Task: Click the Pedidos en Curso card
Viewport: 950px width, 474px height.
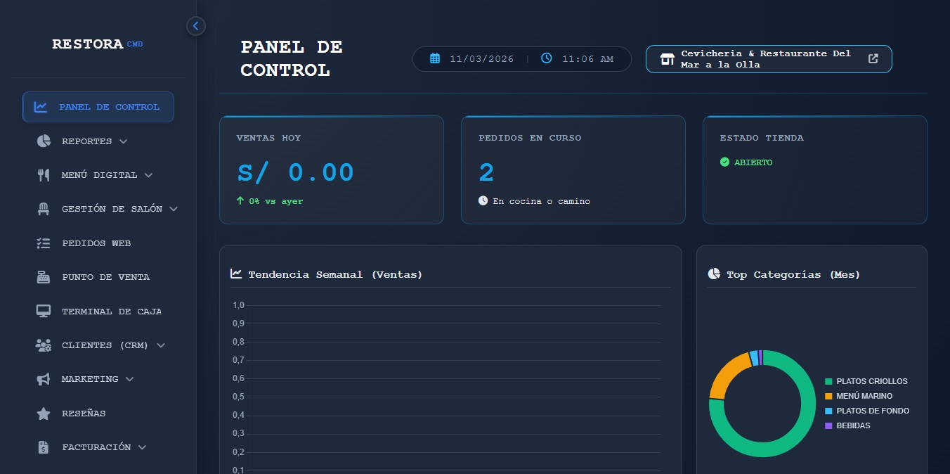Action: point(573,169)
